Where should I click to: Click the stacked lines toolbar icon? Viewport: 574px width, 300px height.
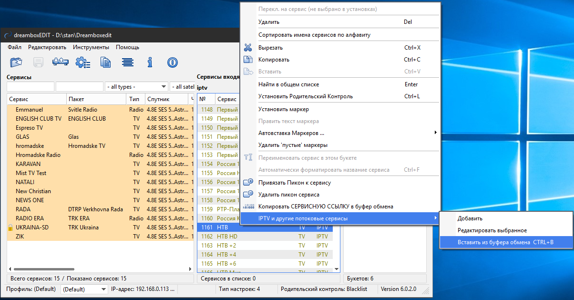(x=127, y=62)
